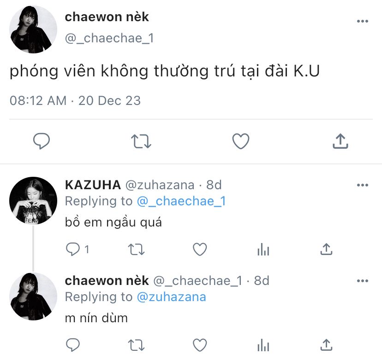Open reply thread on KAZUHA's comment

pos(77,250)
